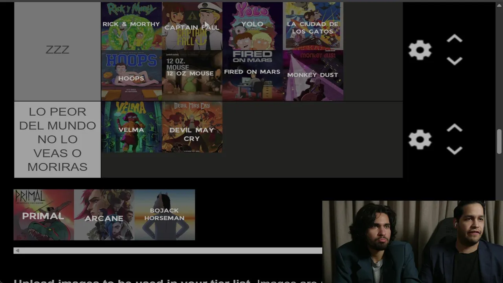
Task: Click the horizontal scrollbar left arrow
Action: click(x=17, y=251)
